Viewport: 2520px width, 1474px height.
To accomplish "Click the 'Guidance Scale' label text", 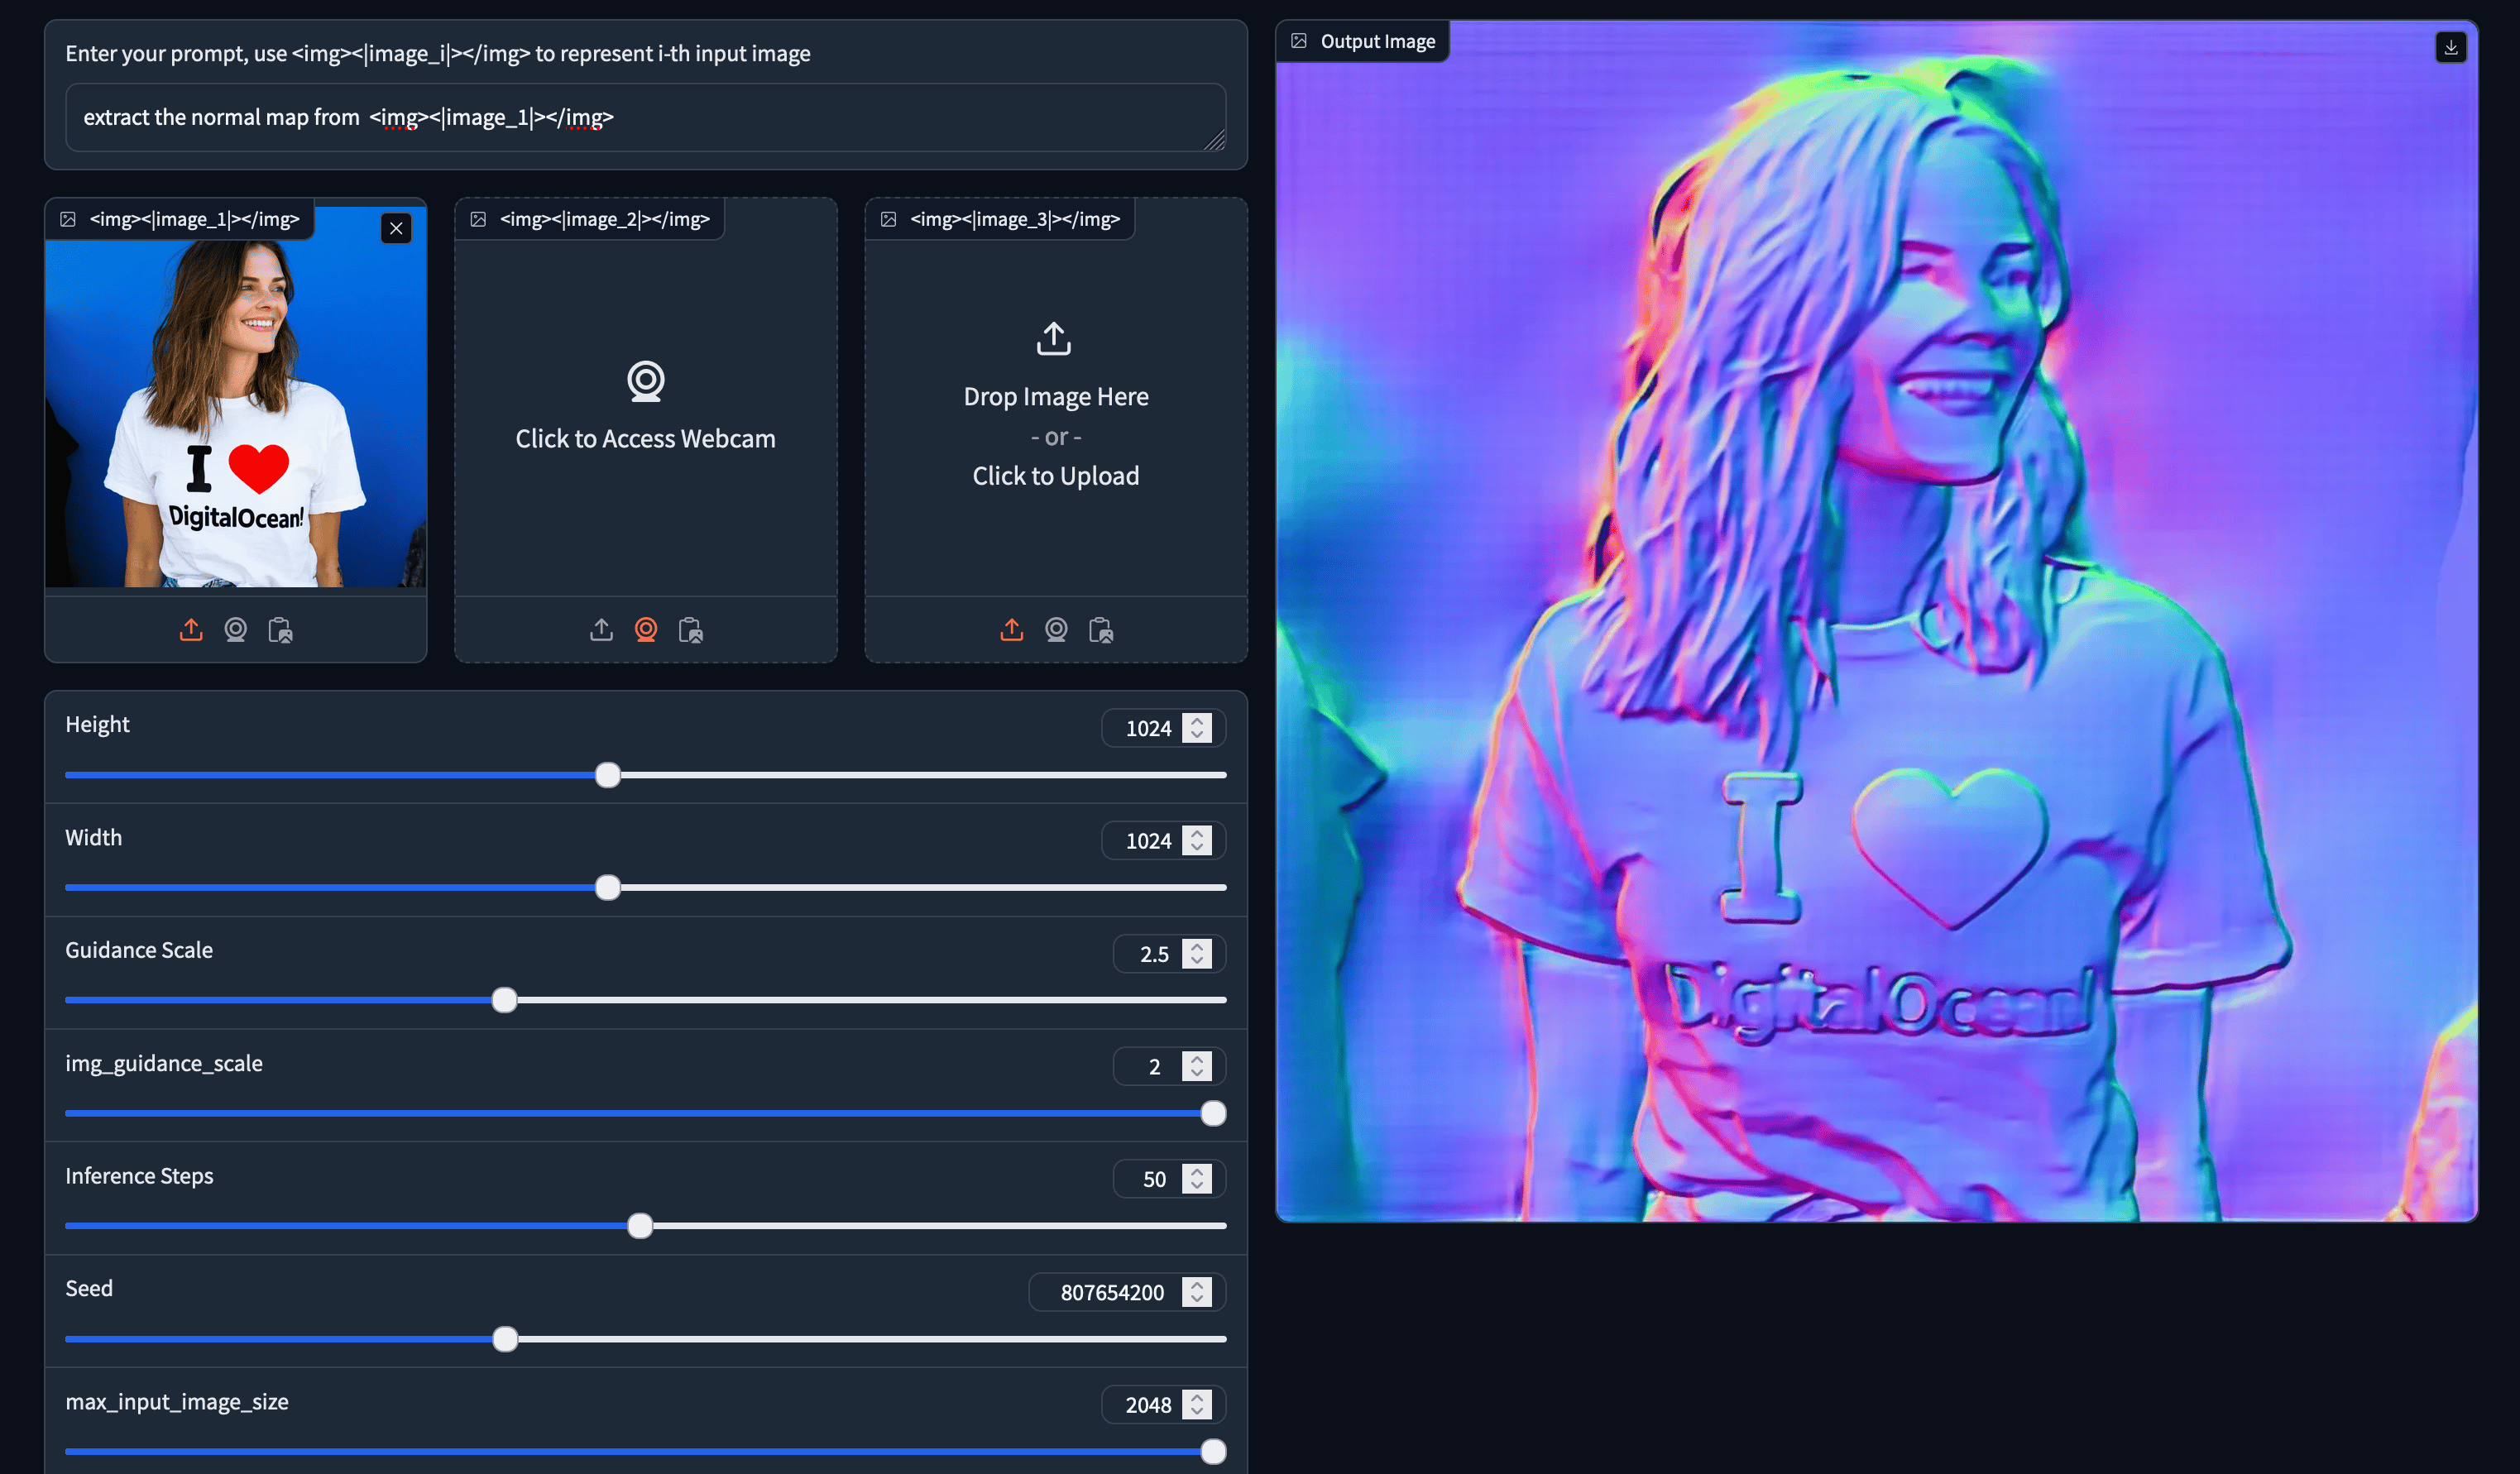I will coord(139,950).
